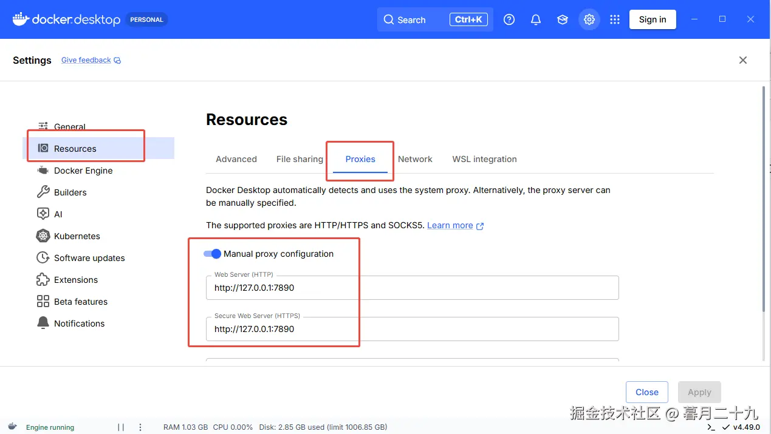Close Settings with the X button
771x434 pixels.
(742, 60)
